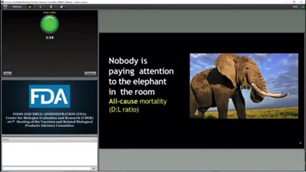Click the microphone icon in toolbar
Image resolution: width=306 pixels, height=172 pixels.
(51, 7)
